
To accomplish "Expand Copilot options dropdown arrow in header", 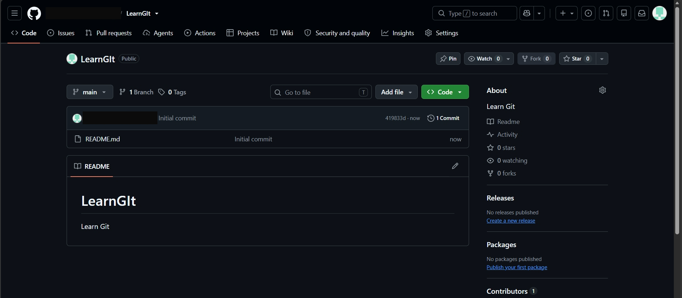I will [539, 14].
